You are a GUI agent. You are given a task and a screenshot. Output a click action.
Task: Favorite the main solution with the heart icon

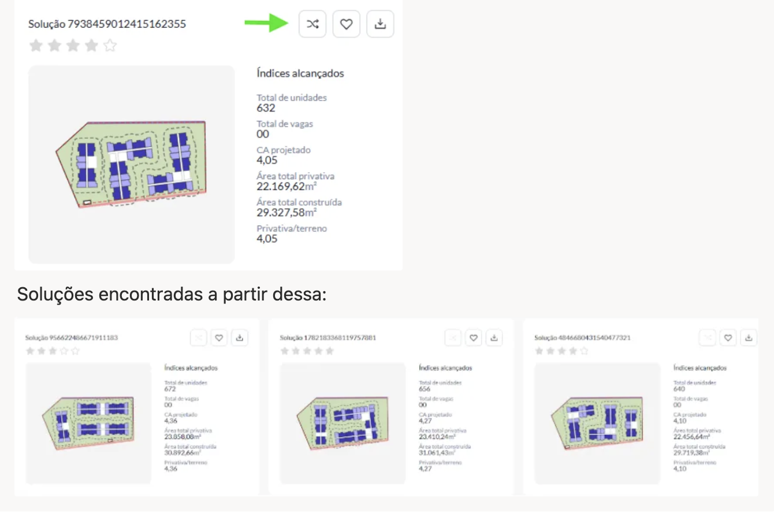pos(346,24)
